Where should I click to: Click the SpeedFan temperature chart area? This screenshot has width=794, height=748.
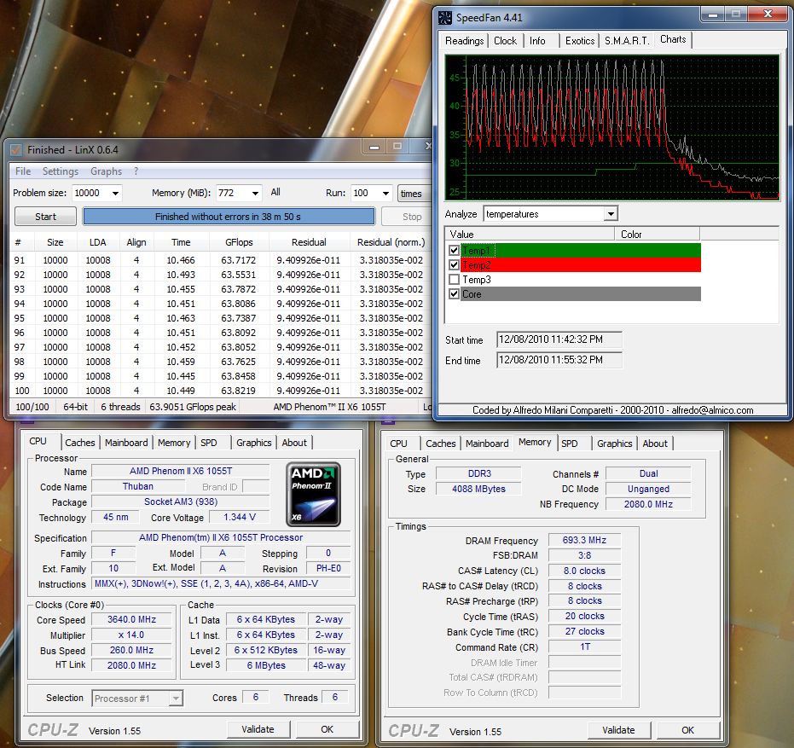[611, 127]
